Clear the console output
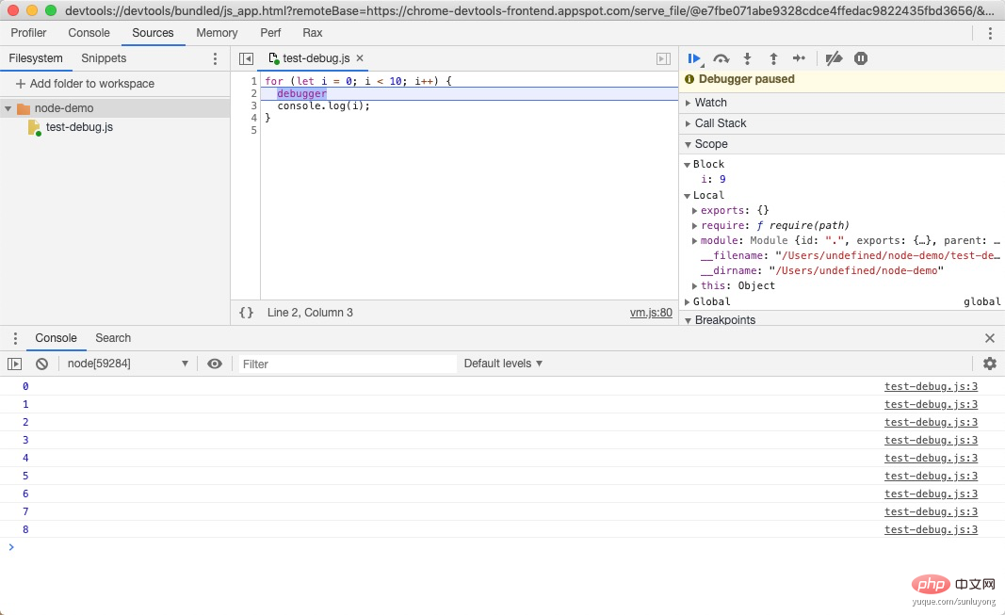Image resolution: width=1005 pixels, height=615 pixels. pyautogui.click(x=41, y=364)
